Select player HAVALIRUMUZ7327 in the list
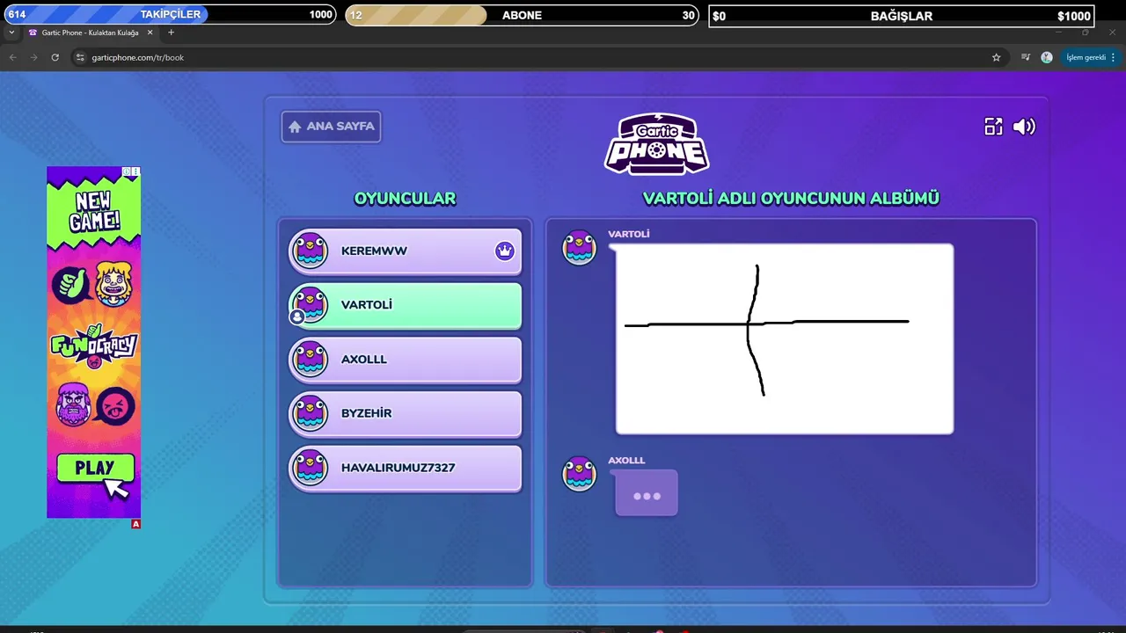Screen dimensions: 1126x633 (406, 468)
